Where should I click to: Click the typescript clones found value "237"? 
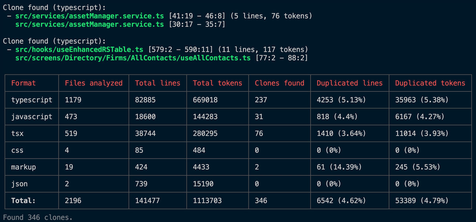261,100
